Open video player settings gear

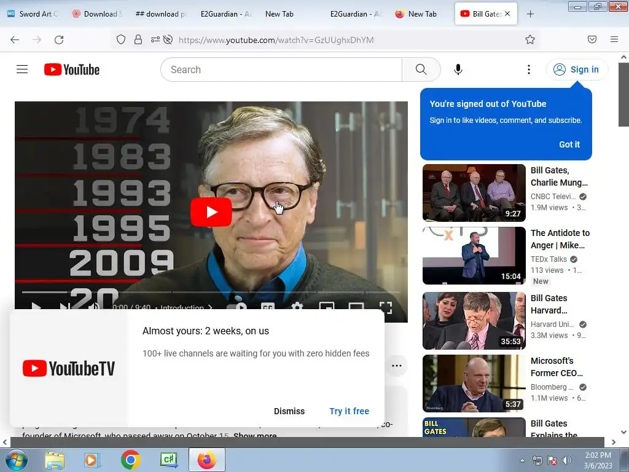[x=297, y=306]
